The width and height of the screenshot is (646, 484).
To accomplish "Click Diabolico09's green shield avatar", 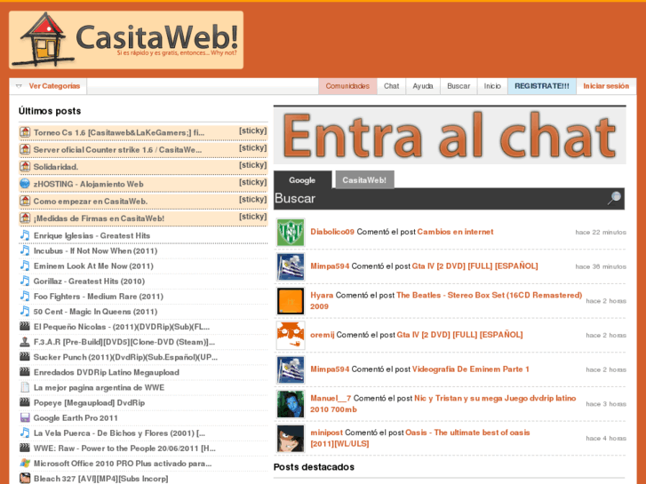I will (x=291, y=233).
